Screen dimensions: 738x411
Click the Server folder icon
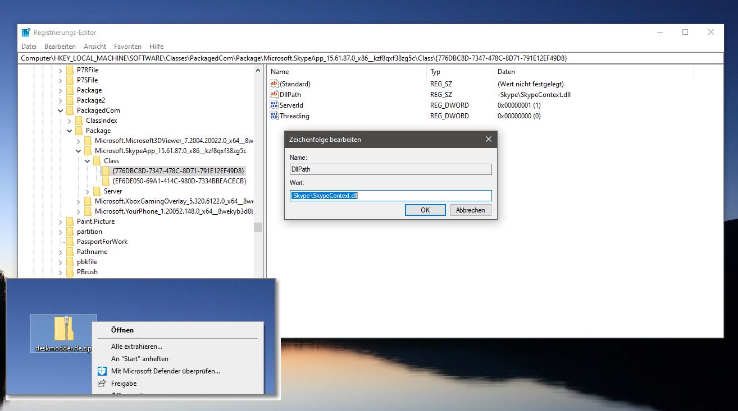click(x=97, y=191)
